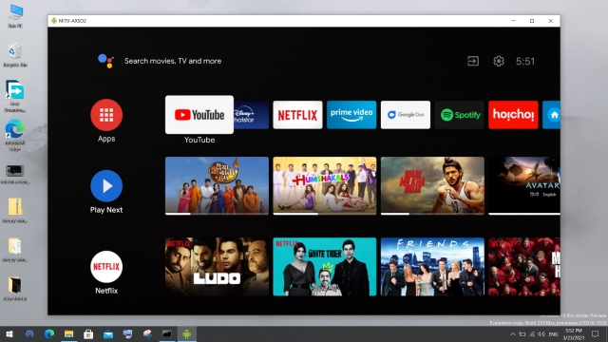Screen dimensions: 608x342
Task: Open the settings gear icon
Action: (x=498, y=61)
